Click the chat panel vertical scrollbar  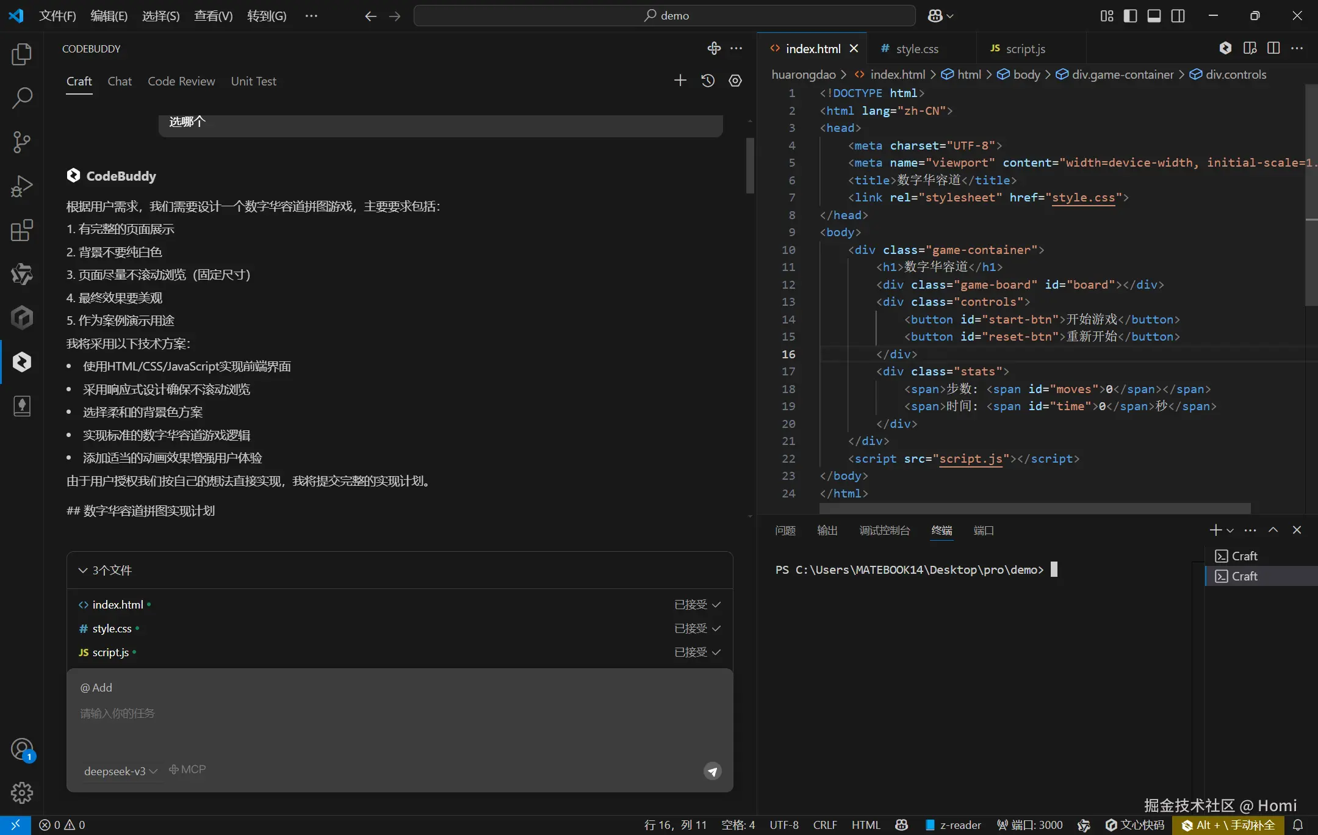(750, 165)
